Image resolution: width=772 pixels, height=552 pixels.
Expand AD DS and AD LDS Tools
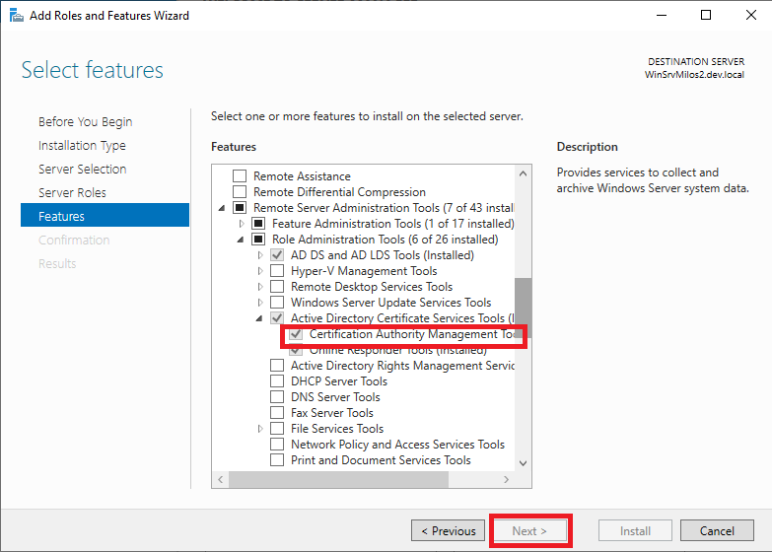261,255
